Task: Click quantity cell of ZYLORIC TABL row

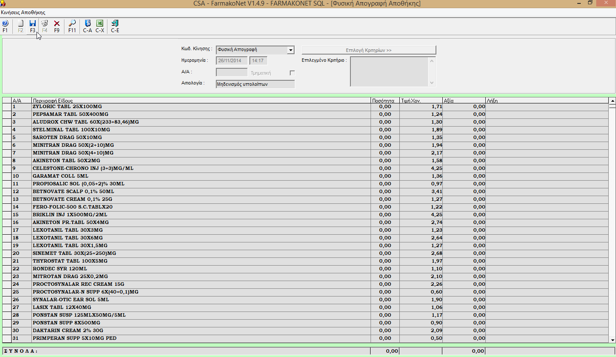Action: coord(385,106)
